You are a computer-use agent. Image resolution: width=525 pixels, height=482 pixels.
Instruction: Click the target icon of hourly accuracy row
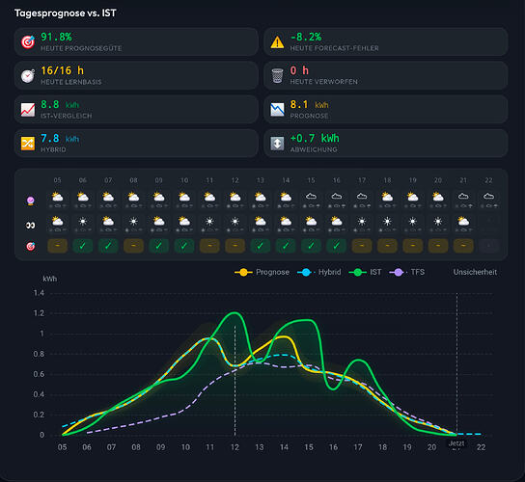click(x=31, y=247)
